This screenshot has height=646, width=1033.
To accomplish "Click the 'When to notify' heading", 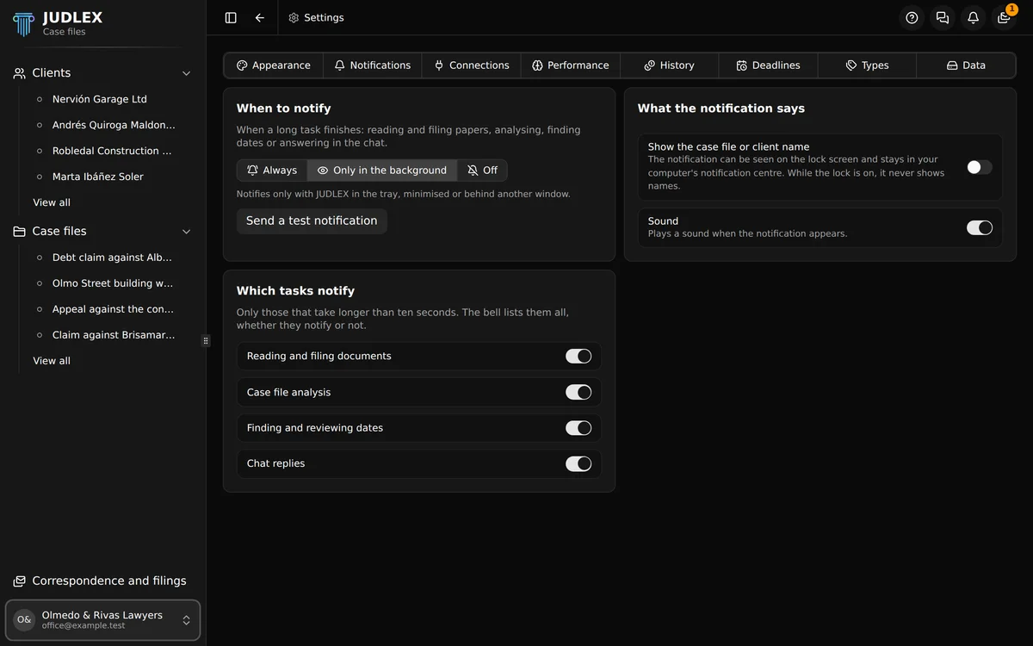I will click(x=284, y=109).
